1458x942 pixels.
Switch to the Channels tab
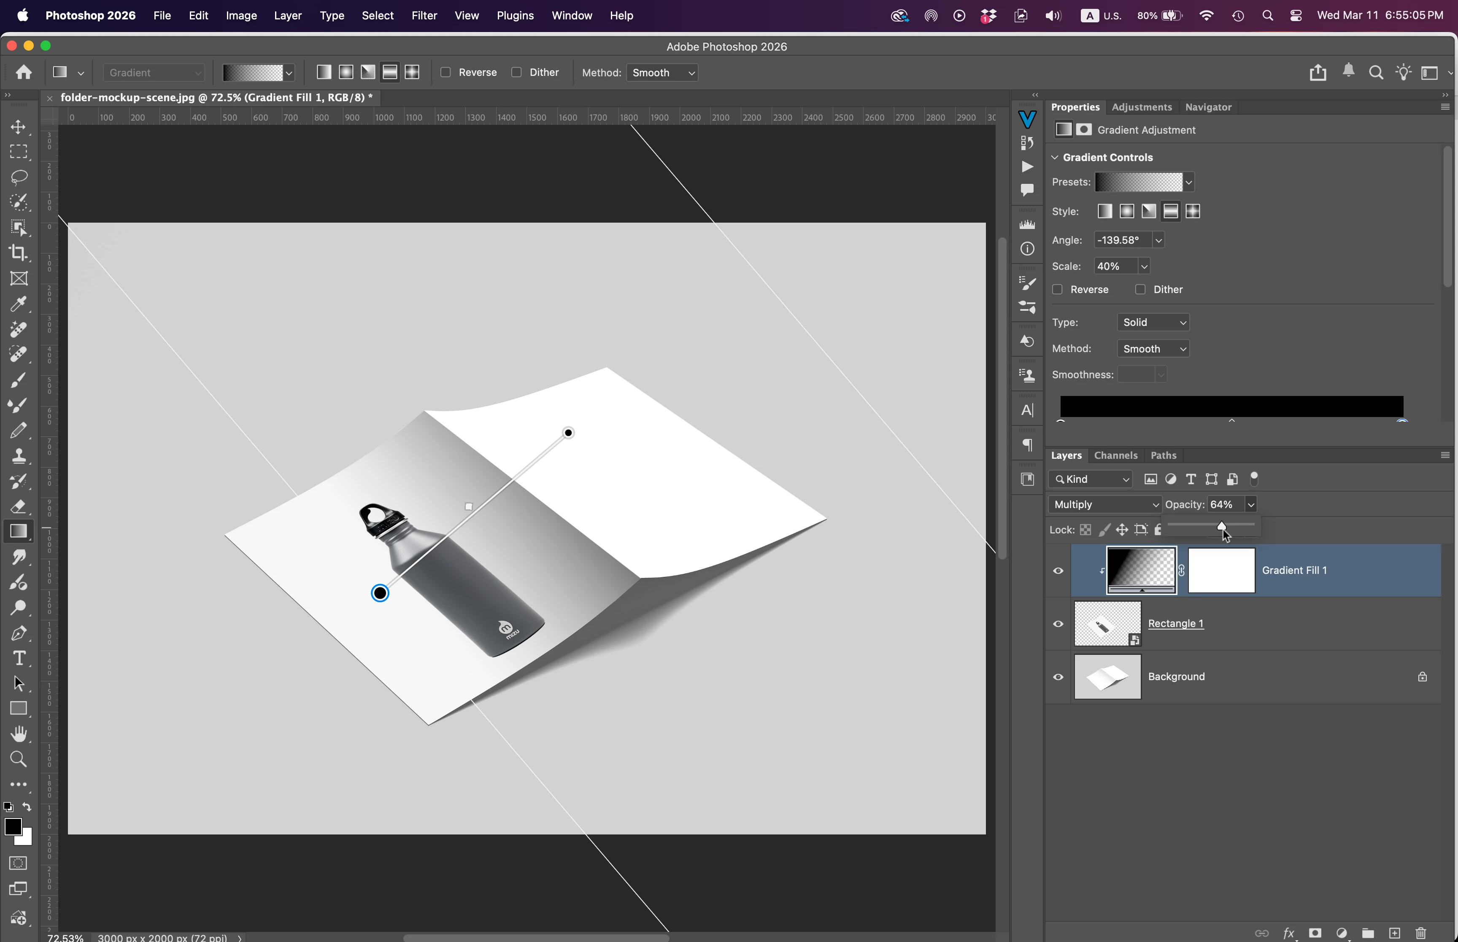pyautogui.click(x=1115, y=455)
